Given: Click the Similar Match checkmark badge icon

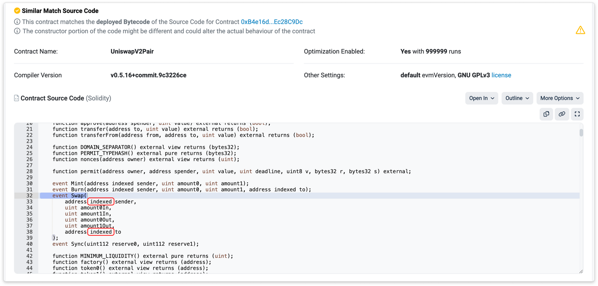Looking at the screenshot, I should point(17,11).
